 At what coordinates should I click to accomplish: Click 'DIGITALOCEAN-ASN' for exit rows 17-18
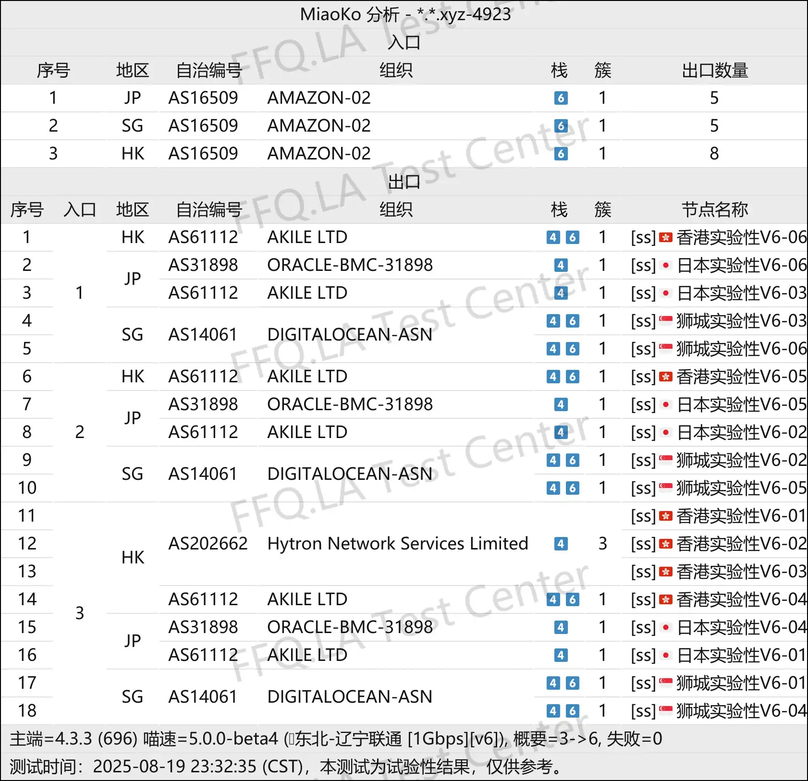pos(350,697)
